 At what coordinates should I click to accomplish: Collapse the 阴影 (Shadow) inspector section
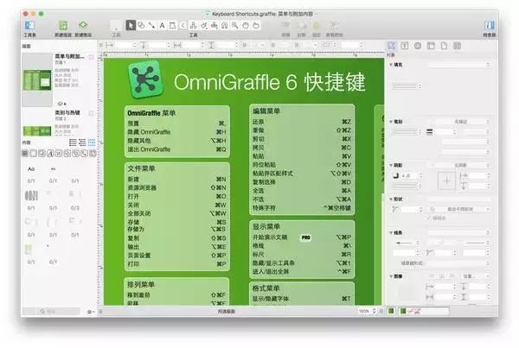point(391,165)
